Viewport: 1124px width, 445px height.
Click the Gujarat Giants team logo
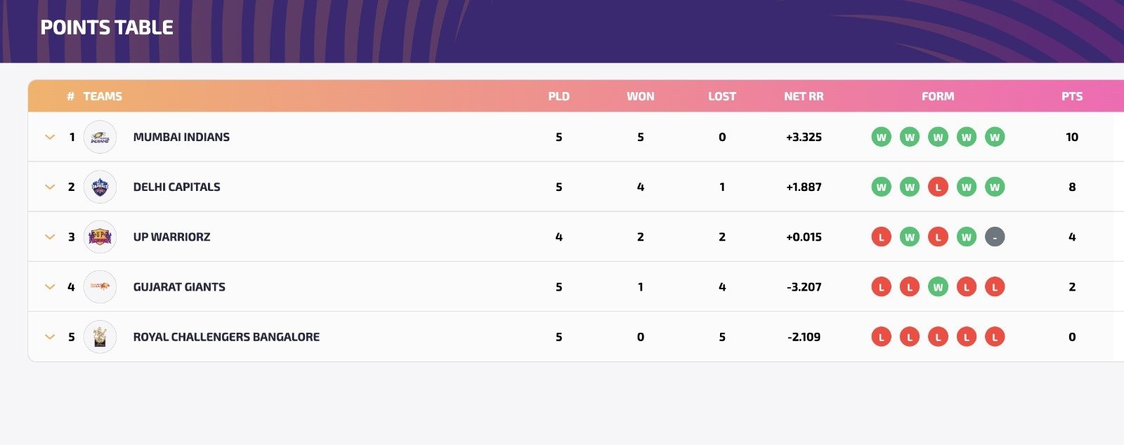pyautogui.click(x=100, y=287)
